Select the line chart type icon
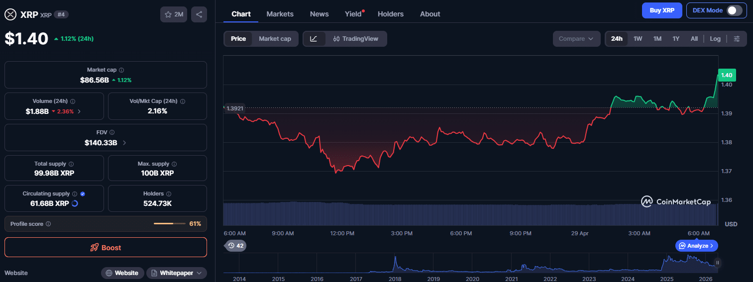 point(314,39)
